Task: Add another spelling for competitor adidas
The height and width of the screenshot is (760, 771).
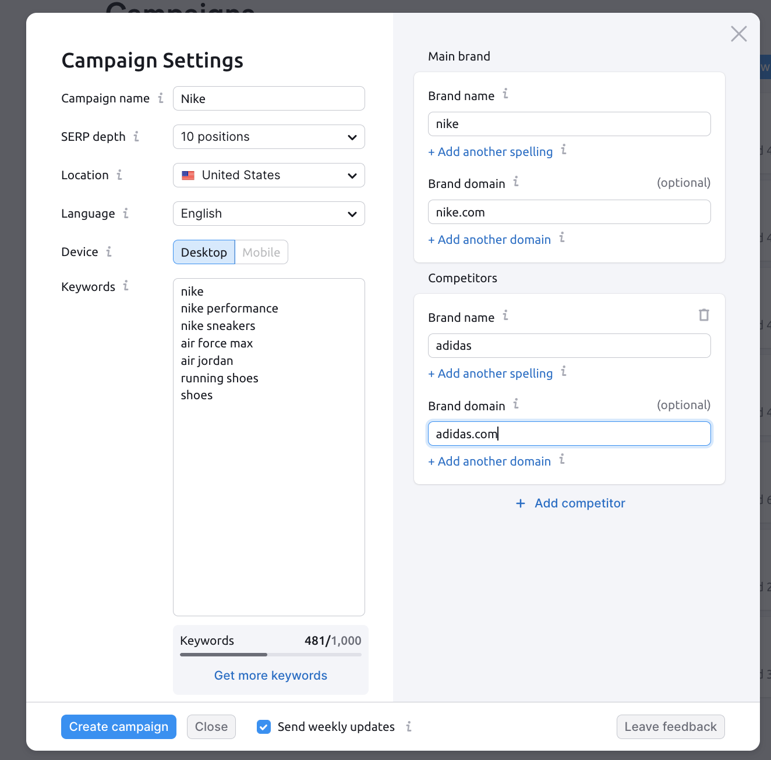Action: [x=490, y=374]
